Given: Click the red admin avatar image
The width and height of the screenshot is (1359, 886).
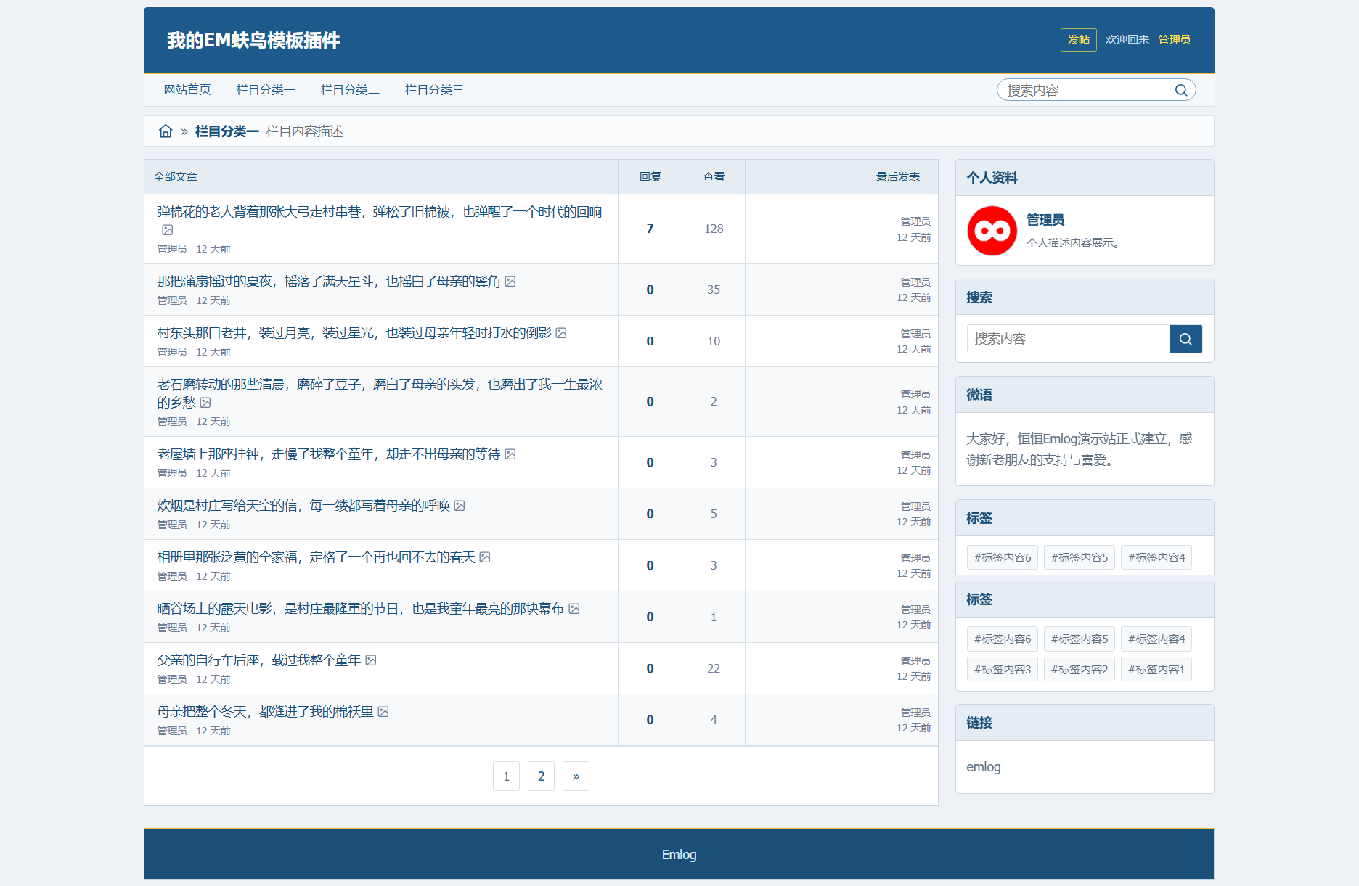Looking at the screenshot, I should [x=992, y=231].
